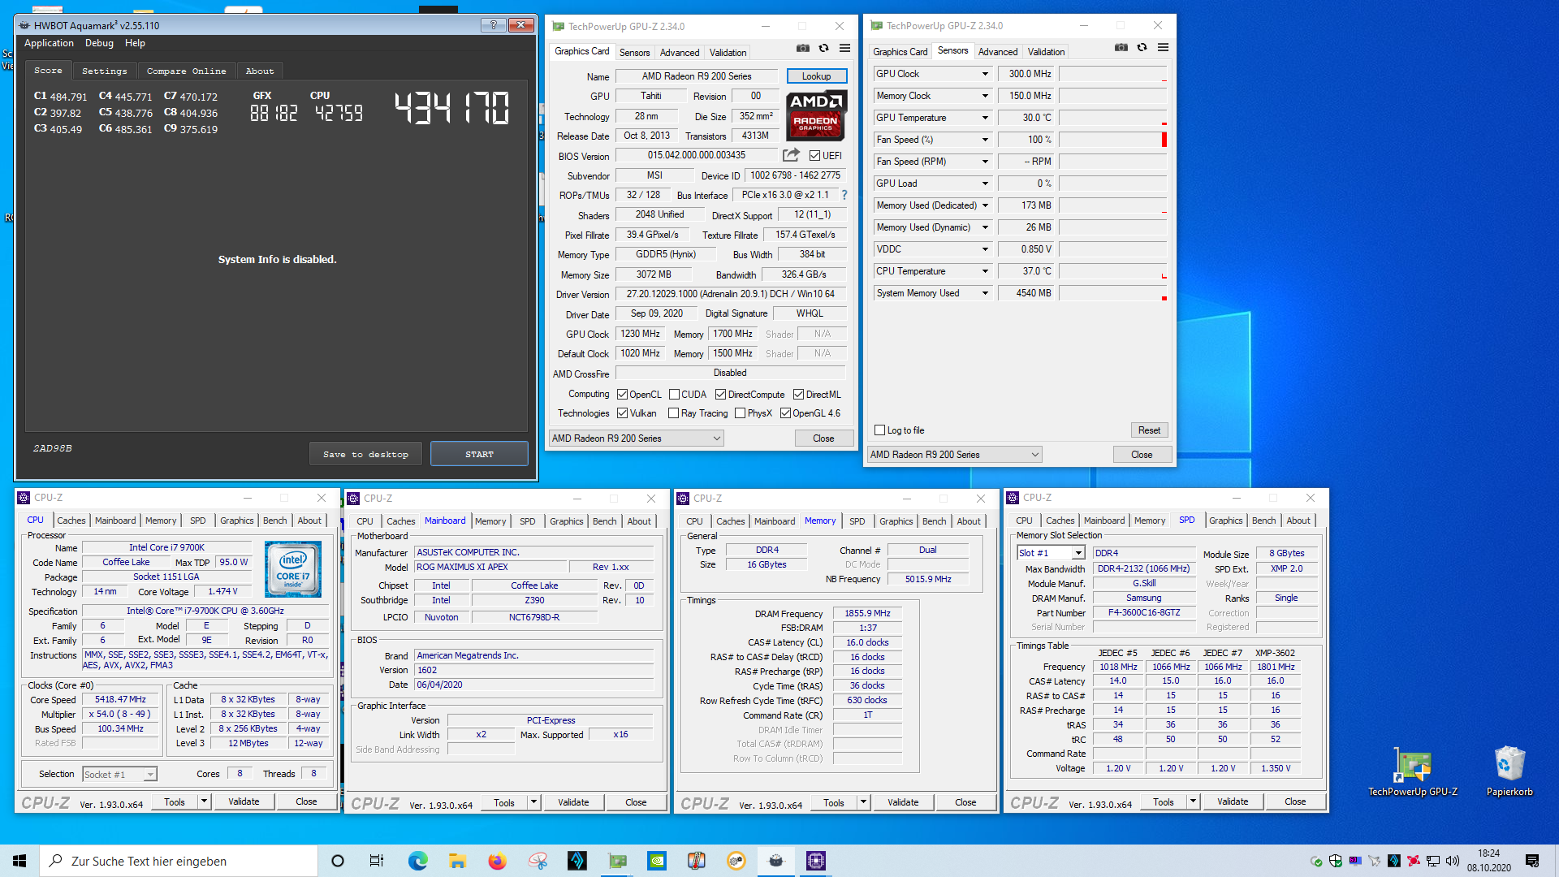Open Advanced tab in GPU-Z Graphics Card window
Screen dimensions: 1559x877
[680, 53]
